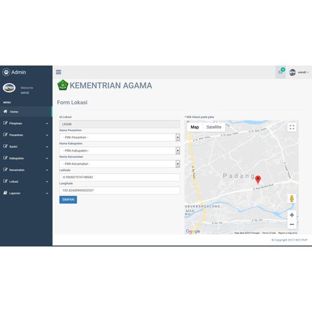Image resolution: width=312 pixels, height=312 pixels.
Task: Open the Pilih Pesantren dropdown
Action: click(x=120, y=137)
